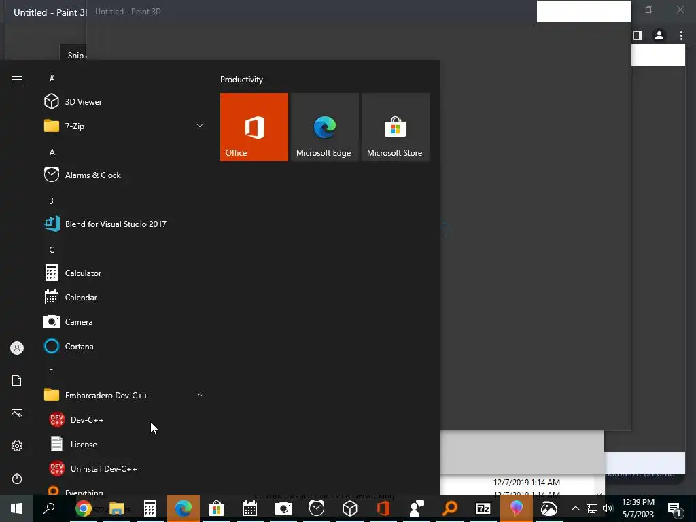The image size is (696, 522).
Task: Open the volume tray icon
Action: tap(608, 508)
